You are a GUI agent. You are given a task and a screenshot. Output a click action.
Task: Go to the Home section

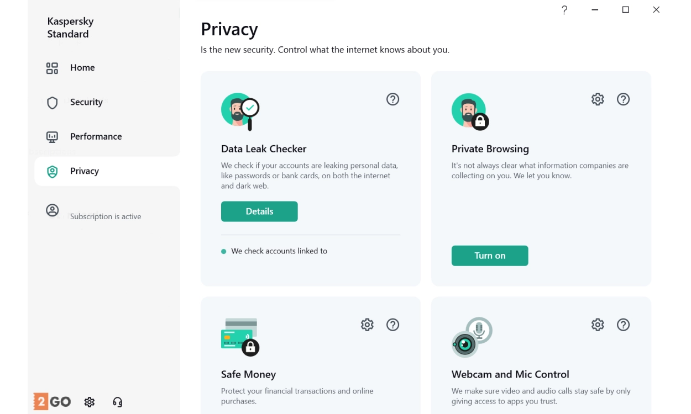coord(82,68)
